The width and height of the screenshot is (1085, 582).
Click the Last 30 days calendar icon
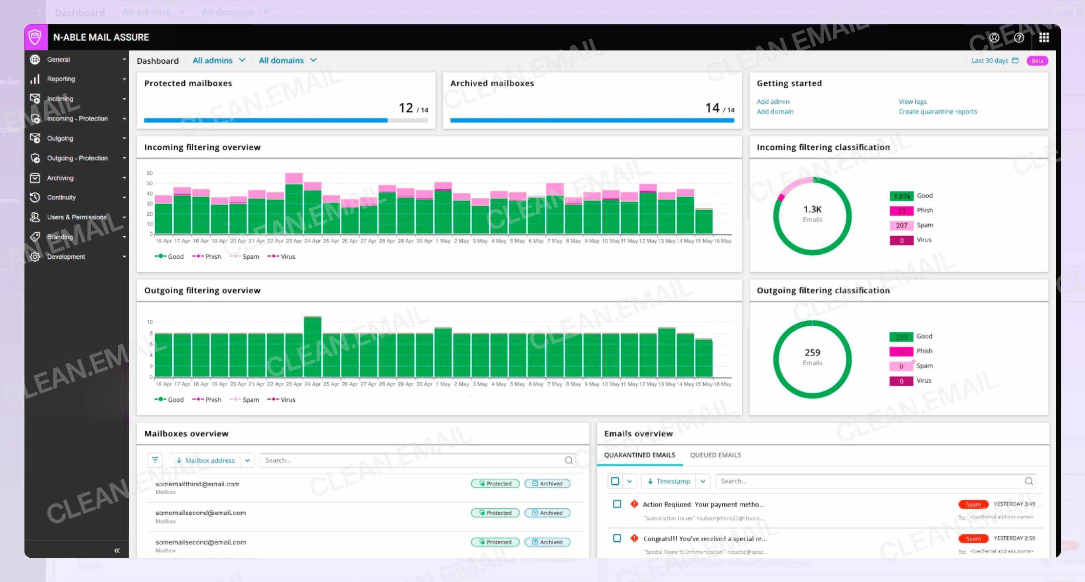pos(1016,61)
